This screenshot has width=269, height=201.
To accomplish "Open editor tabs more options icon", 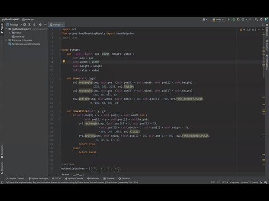I will (x=263, y=25).
